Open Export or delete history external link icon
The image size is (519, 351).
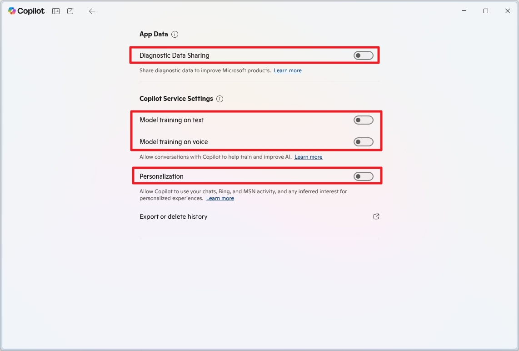(x=376, y=216)
